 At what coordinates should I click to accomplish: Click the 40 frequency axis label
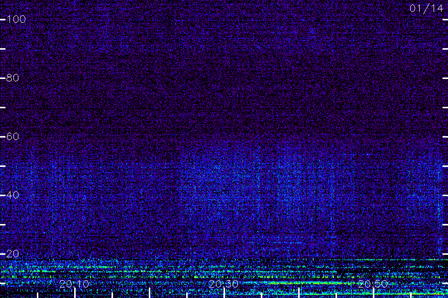tap(12, 195)
